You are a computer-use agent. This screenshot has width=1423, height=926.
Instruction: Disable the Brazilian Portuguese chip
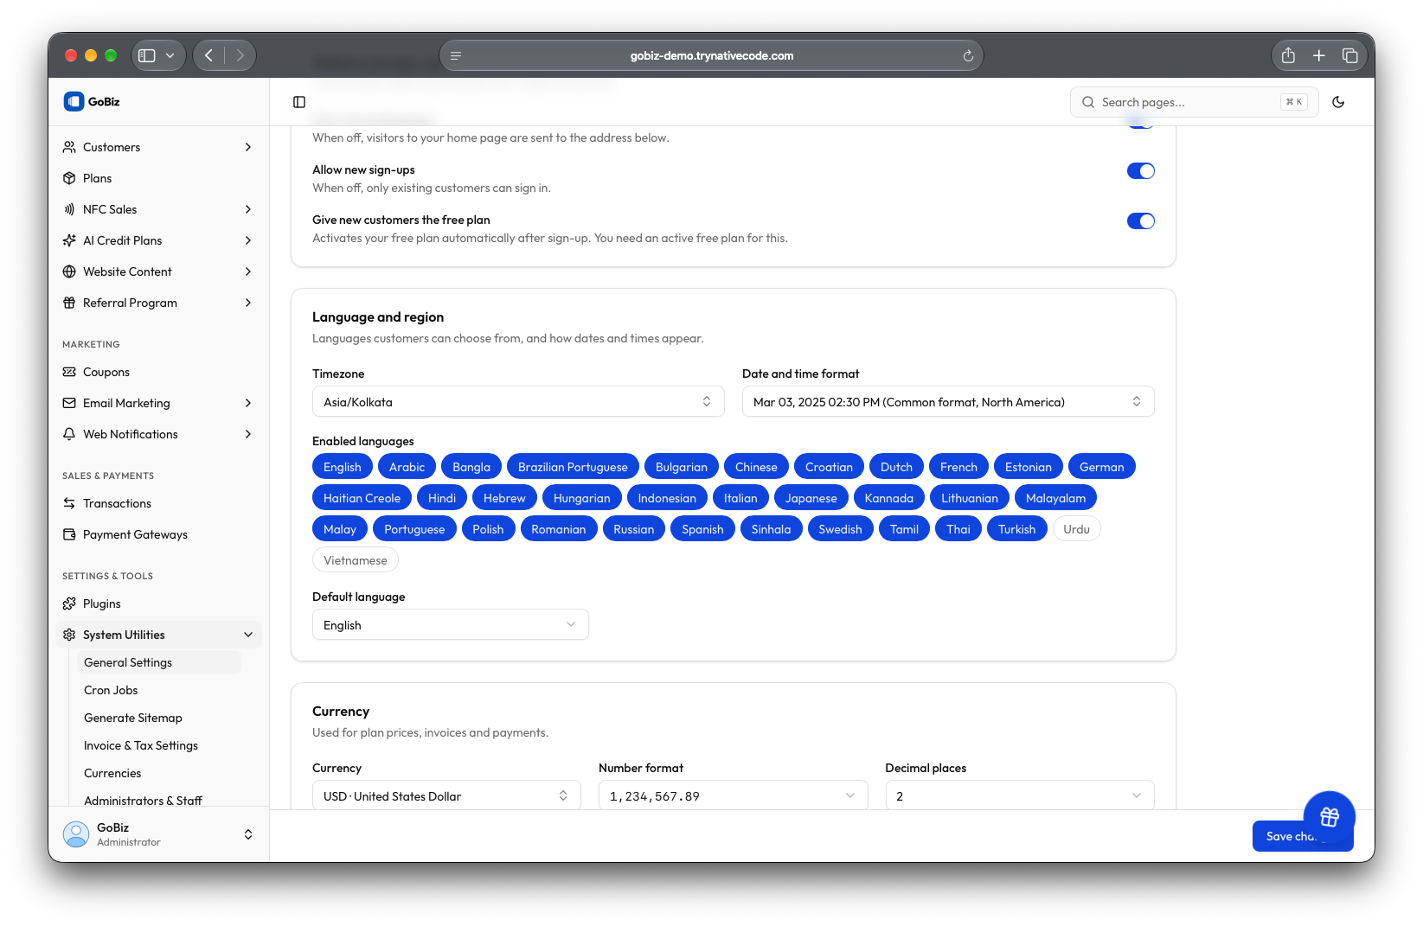coord(573,467)
